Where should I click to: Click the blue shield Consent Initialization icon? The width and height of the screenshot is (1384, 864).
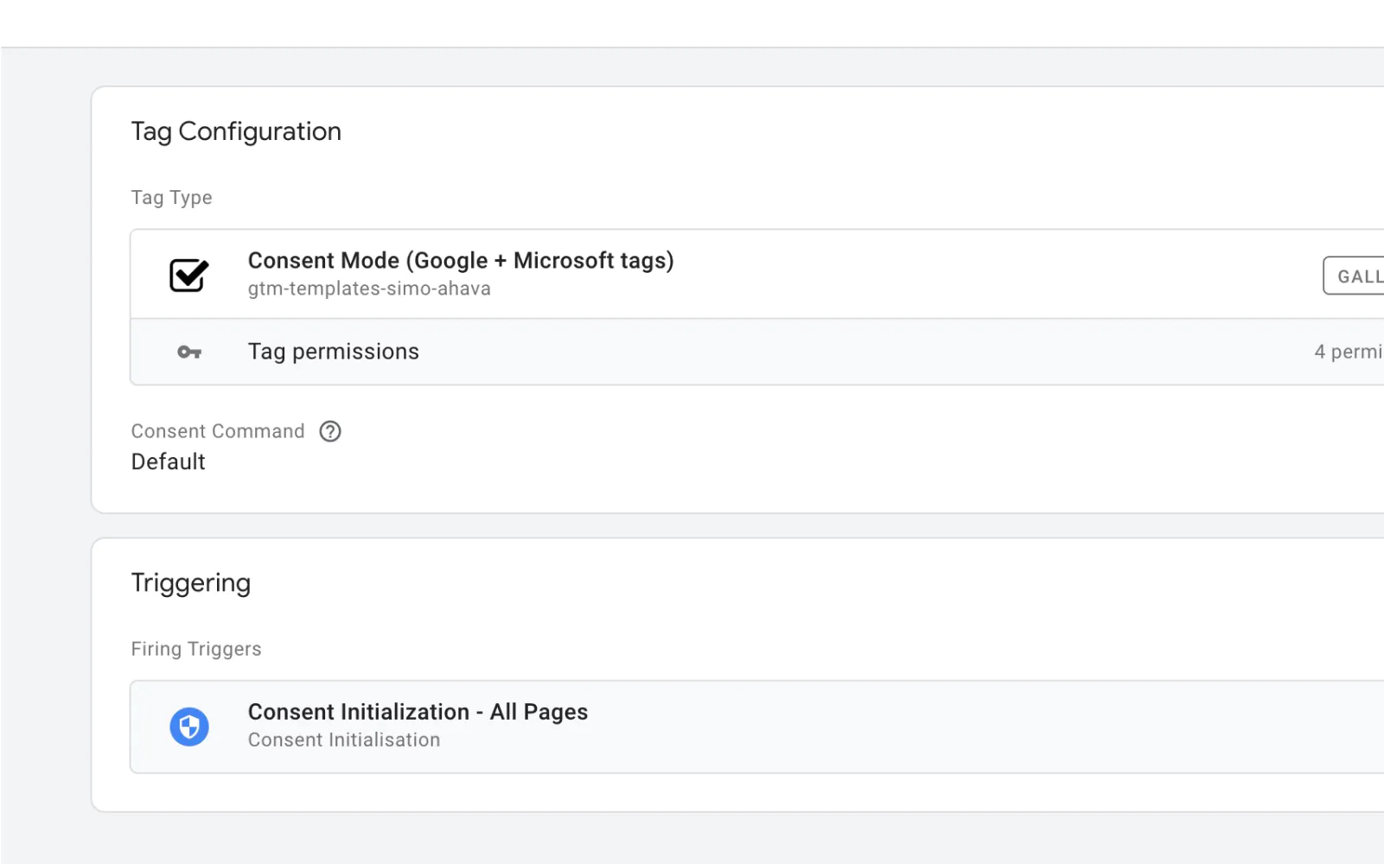click(189, 727)
